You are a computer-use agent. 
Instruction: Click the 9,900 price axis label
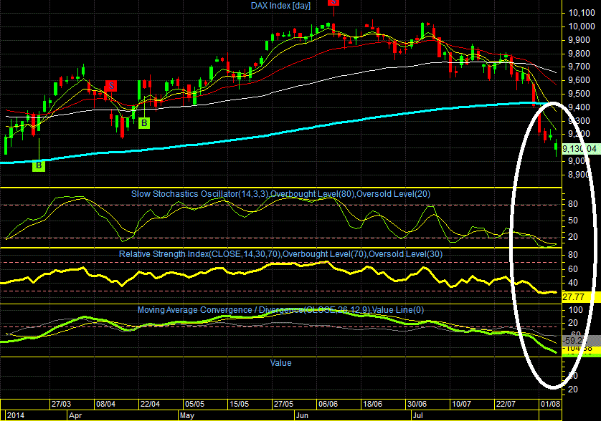click(579, 40)
